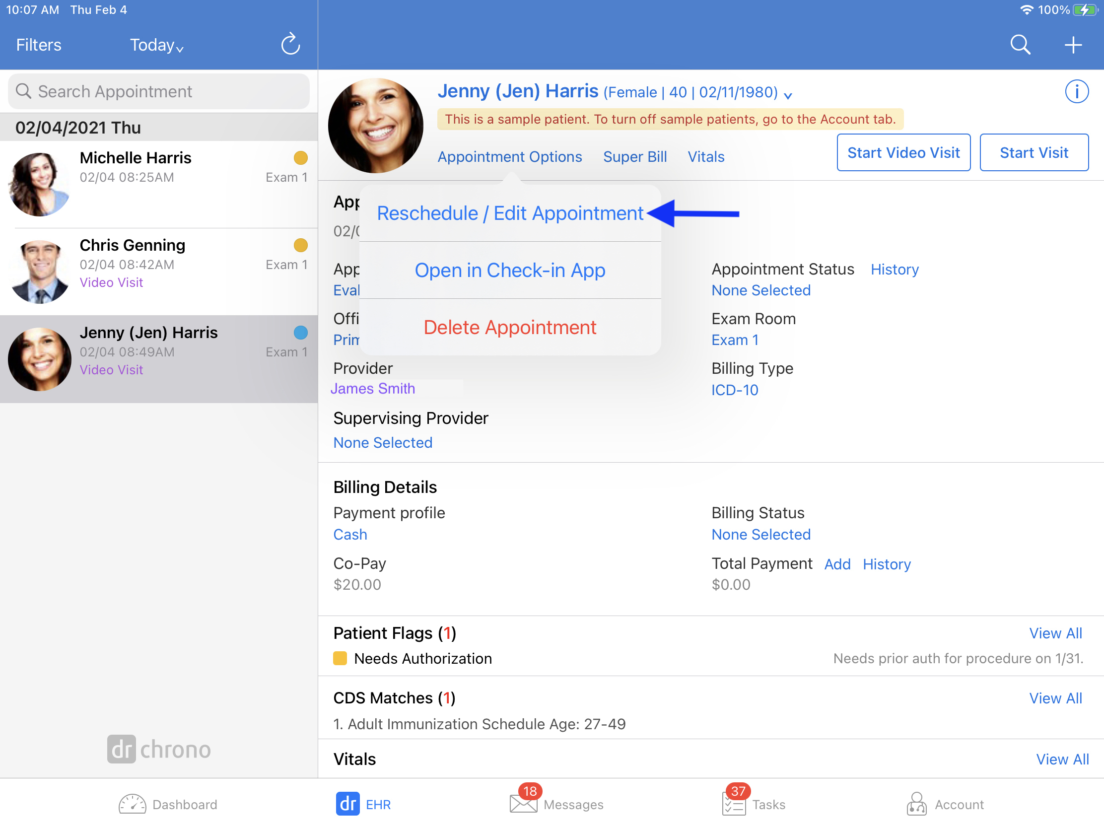Select Delete Appointment from menu

coord(510,326)
